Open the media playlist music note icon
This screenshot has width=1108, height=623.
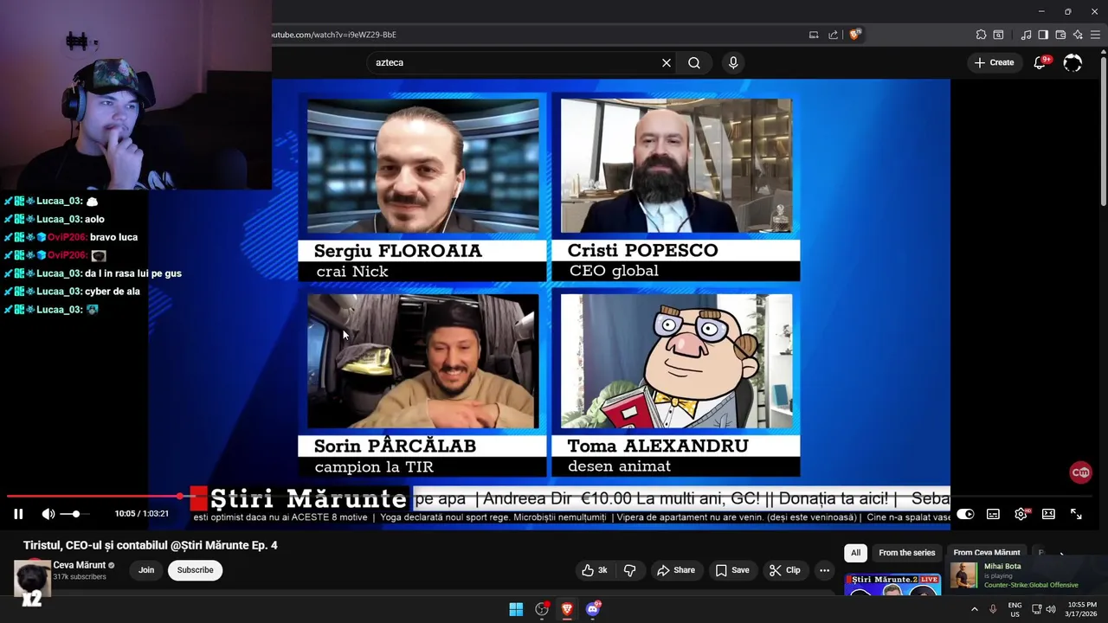point(1026,35)
